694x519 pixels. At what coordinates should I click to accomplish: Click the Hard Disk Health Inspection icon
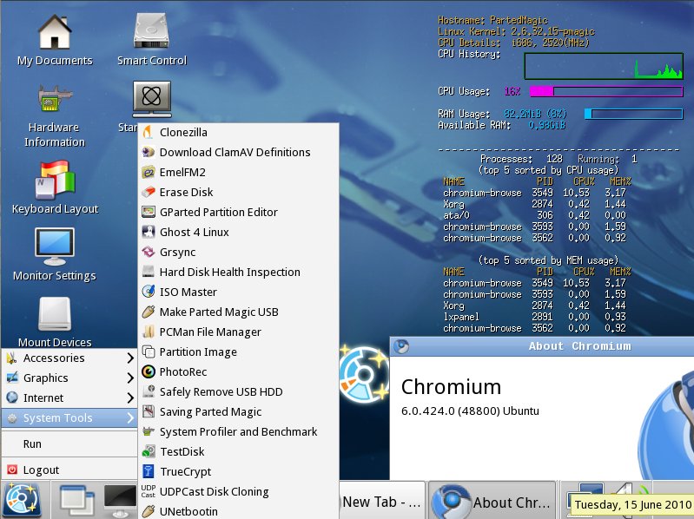click(149, 272)
